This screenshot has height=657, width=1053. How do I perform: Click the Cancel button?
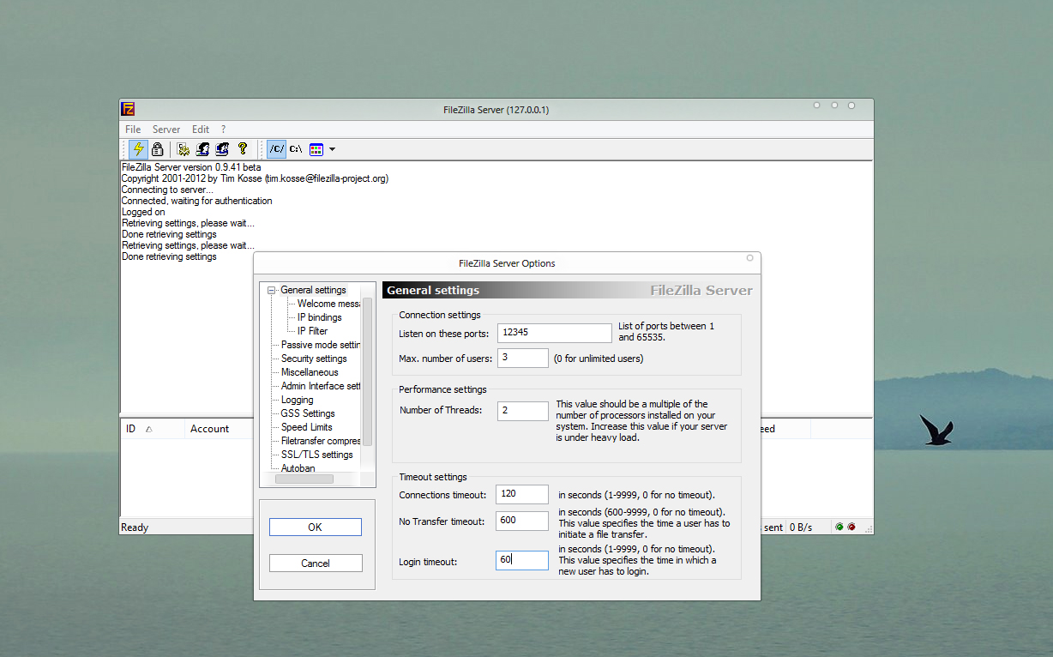(x=316, y=564)
